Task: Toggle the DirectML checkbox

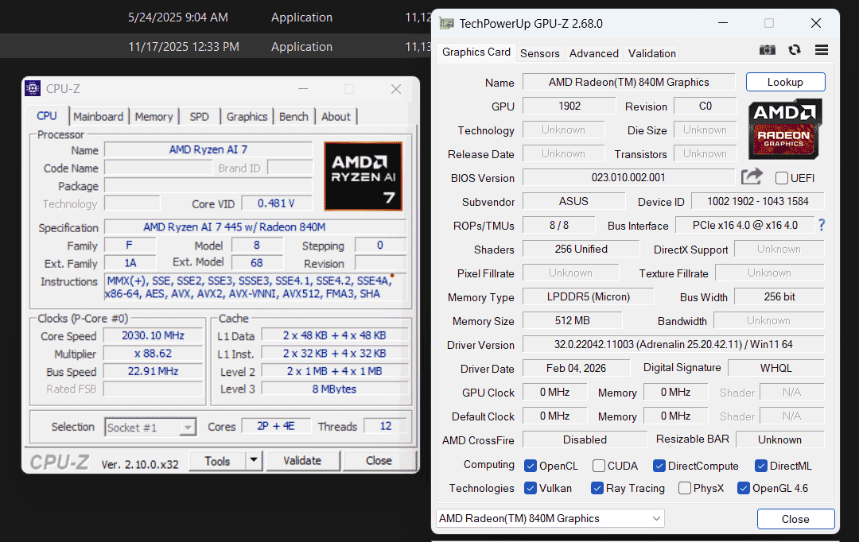Action: point(760,466)
